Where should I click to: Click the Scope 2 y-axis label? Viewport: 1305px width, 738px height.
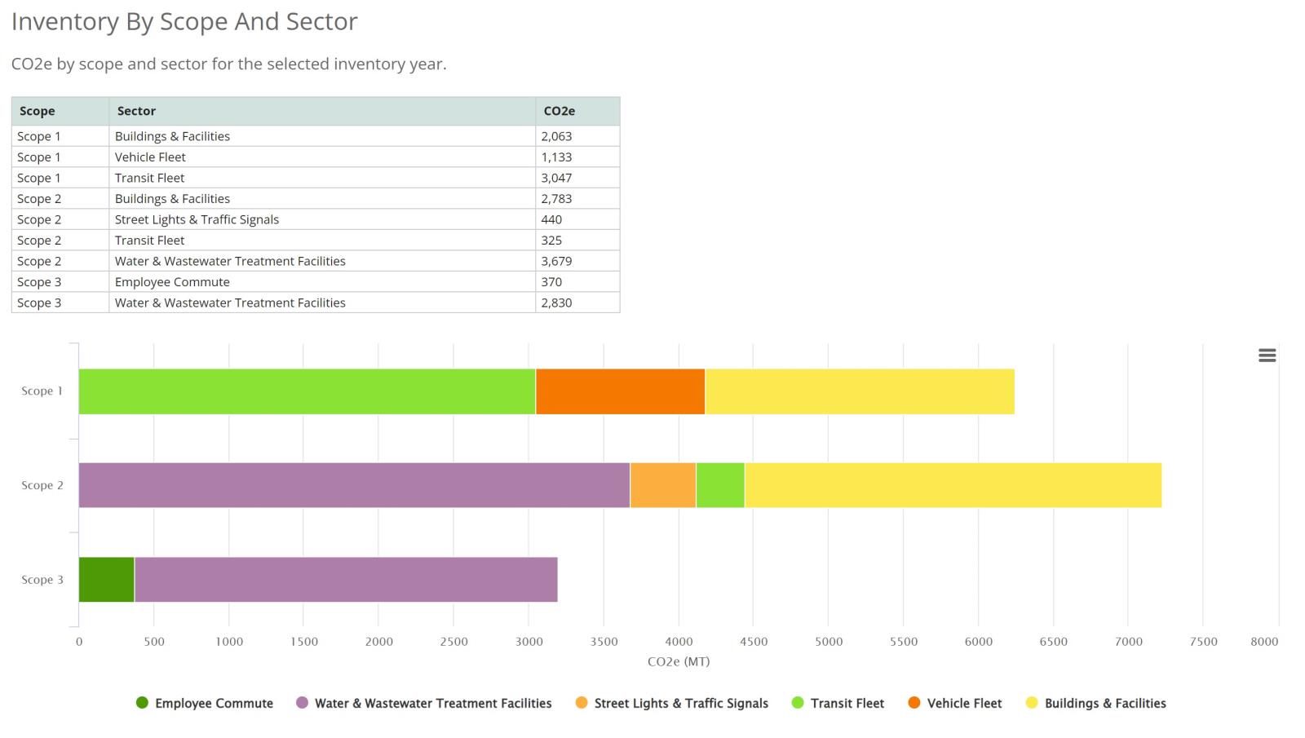tap(42, 485)
